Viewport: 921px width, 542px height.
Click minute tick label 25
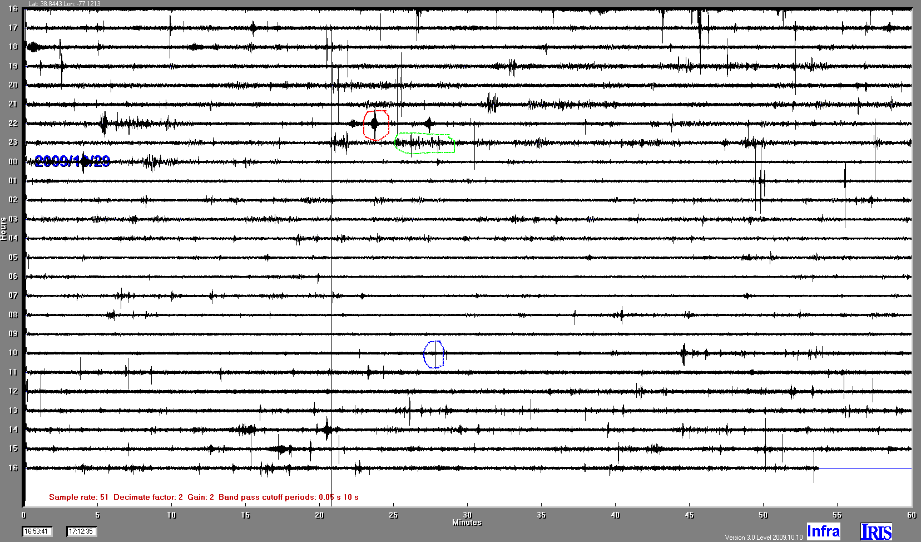click(393, 515)
